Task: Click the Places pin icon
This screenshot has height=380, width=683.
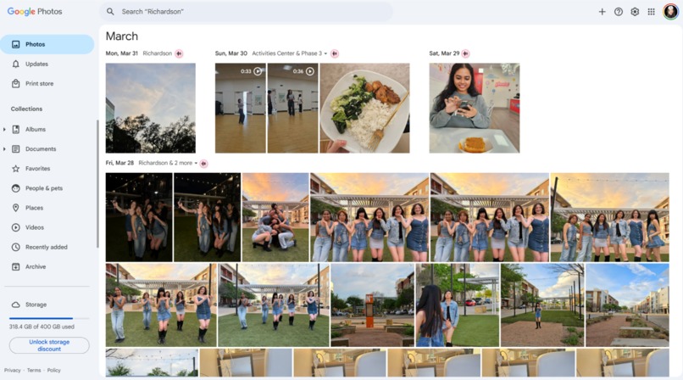Action: tap(16, 208)
